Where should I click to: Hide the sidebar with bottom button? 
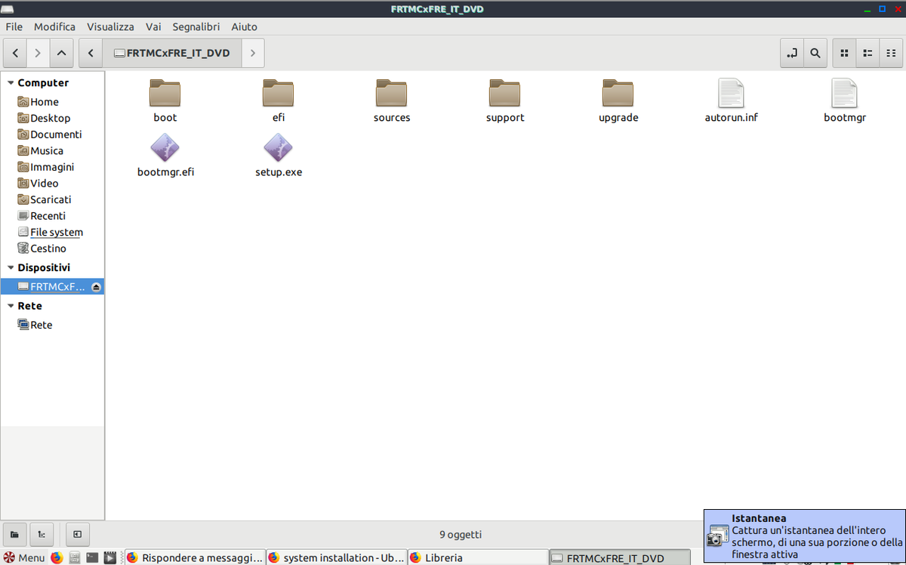coord(77,535)
